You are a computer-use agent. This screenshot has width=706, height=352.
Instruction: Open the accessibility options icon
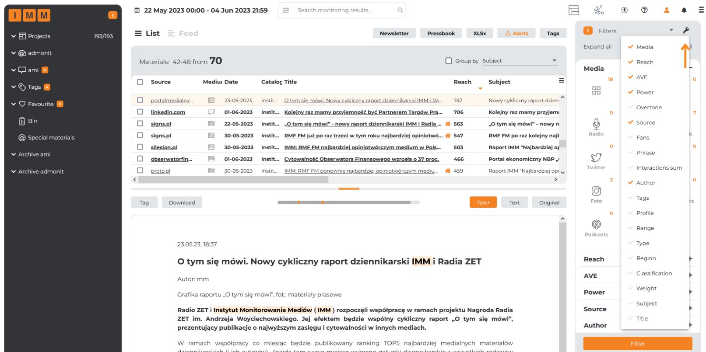[x=625, y=10]
